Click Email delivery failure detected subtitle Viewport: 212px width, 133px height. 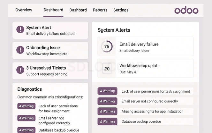click(50, 34)
